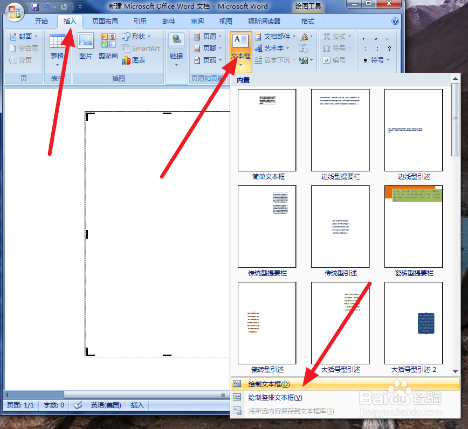The image size is (468, 429).
Task: Click the 图片 picture icon
Action: (x=86, y=46)
